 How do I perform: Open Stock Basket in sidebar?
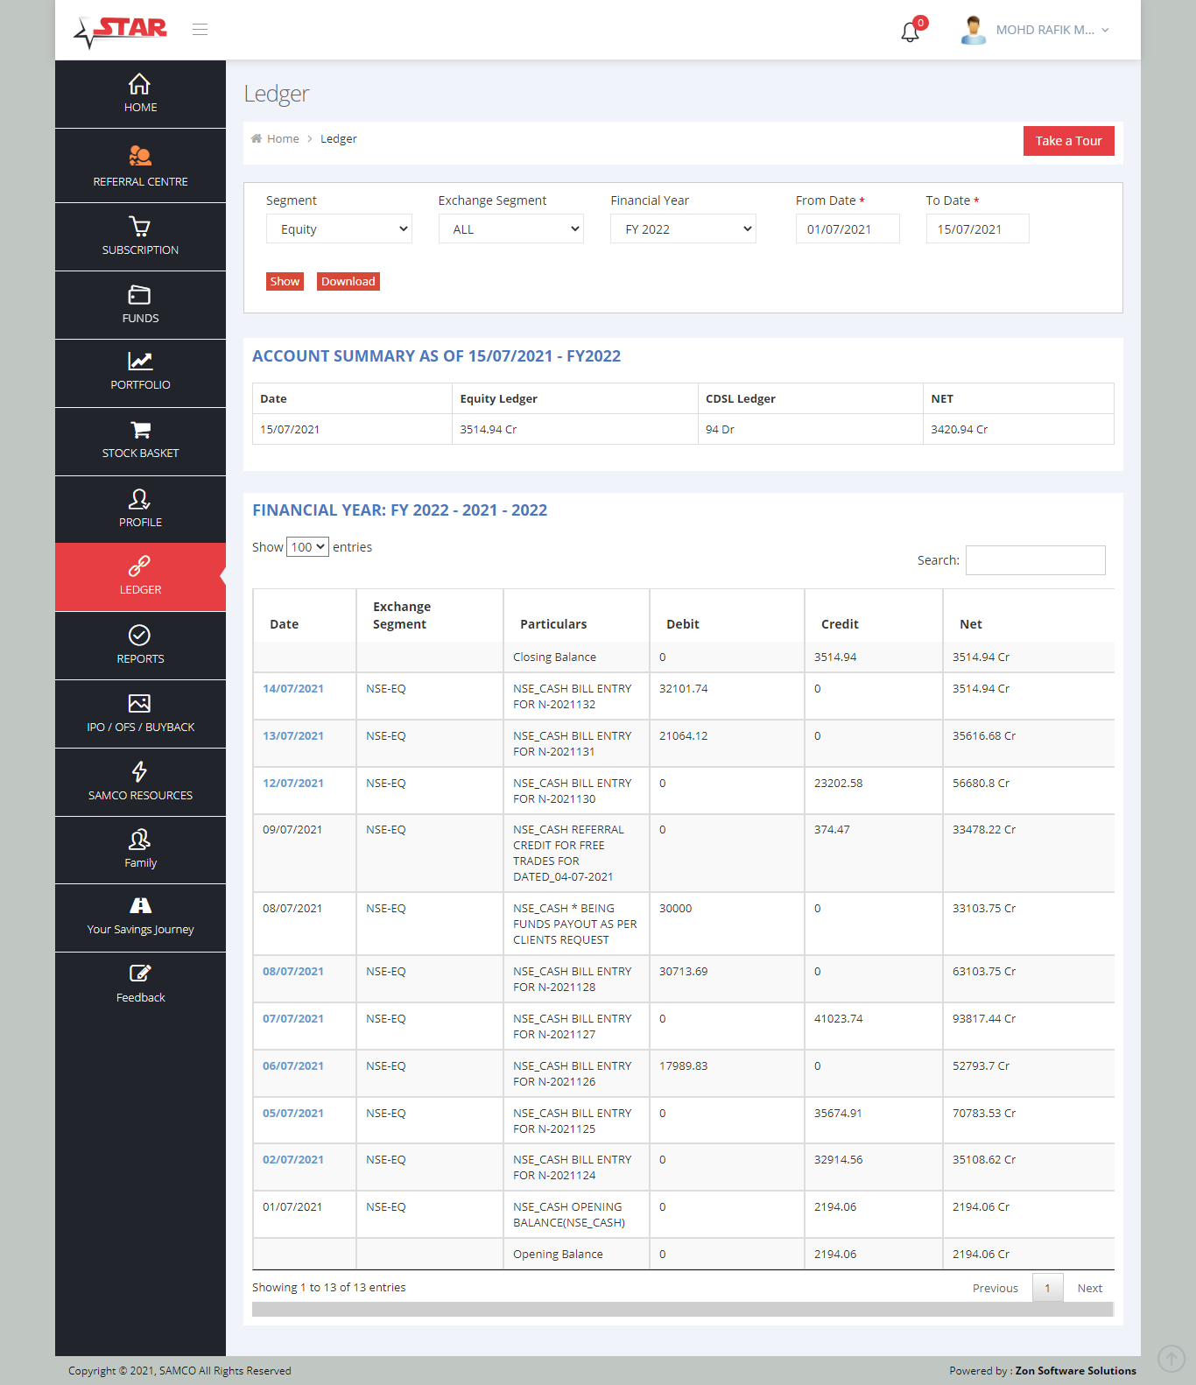[x=140, y=442]
